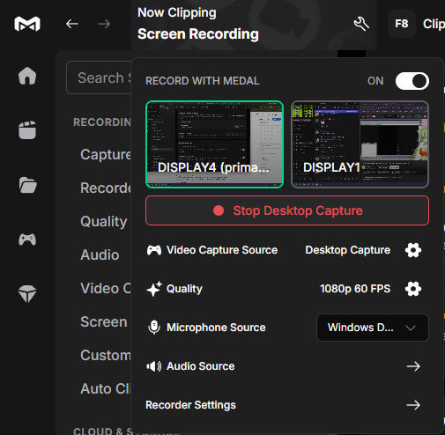Click the Audio Source speaker icon
Screen dimensions: 445x435
[x=154, y=366]
